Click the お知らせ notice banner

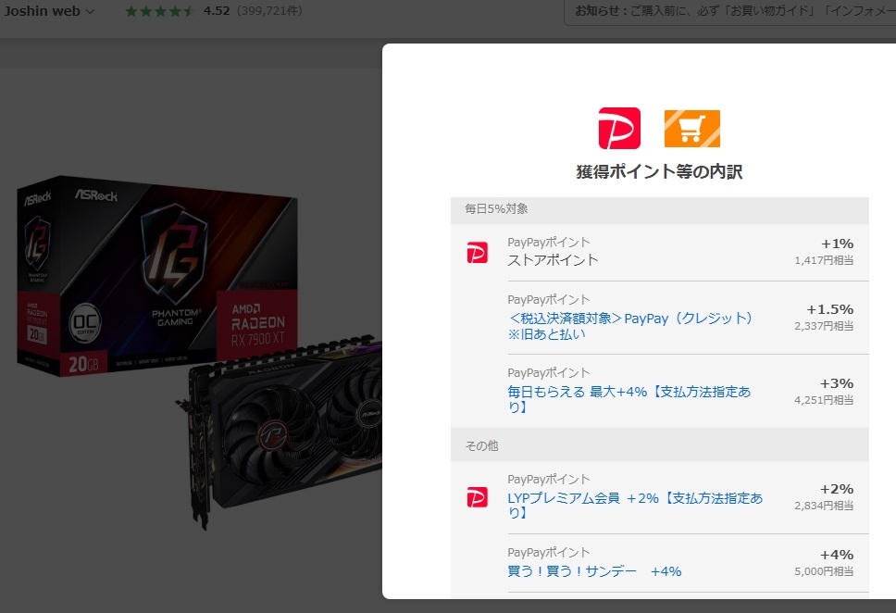pyautogui.click(x=730, y=11)
